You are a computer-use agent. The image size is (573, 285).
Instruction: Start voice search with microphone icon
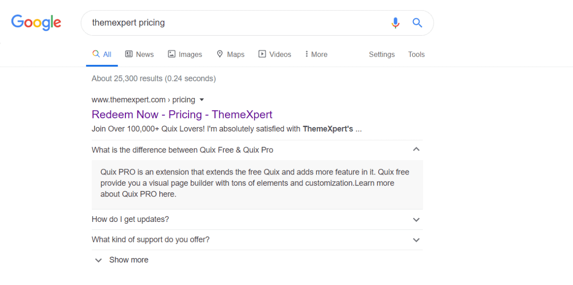tap(395, 23)
